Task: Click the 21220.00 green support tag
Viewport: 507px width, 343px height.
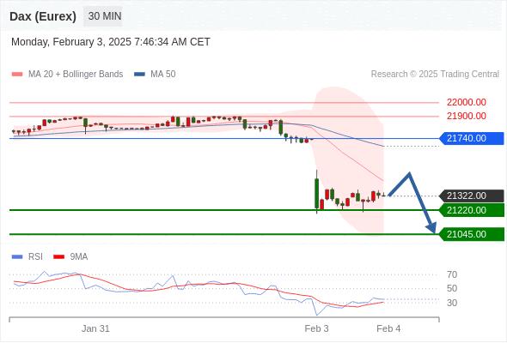Action: tap(472, 210)
